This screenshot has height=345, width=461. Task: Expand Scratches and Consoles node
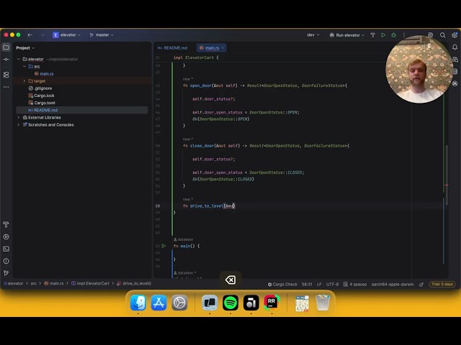coord(19,124)
